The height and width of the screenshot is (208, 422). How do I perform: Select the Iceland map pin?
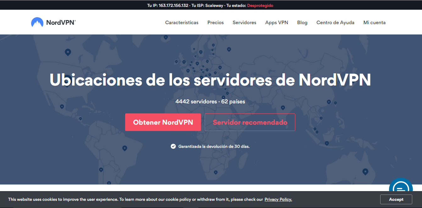166,37
